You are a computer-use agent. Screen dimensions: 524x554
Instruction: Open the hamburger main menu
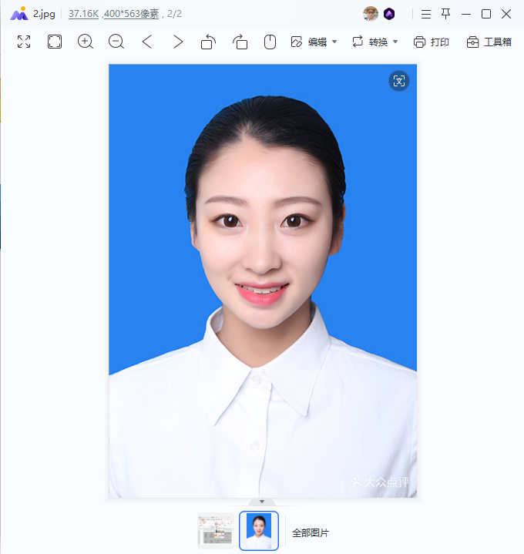point(426,14)
